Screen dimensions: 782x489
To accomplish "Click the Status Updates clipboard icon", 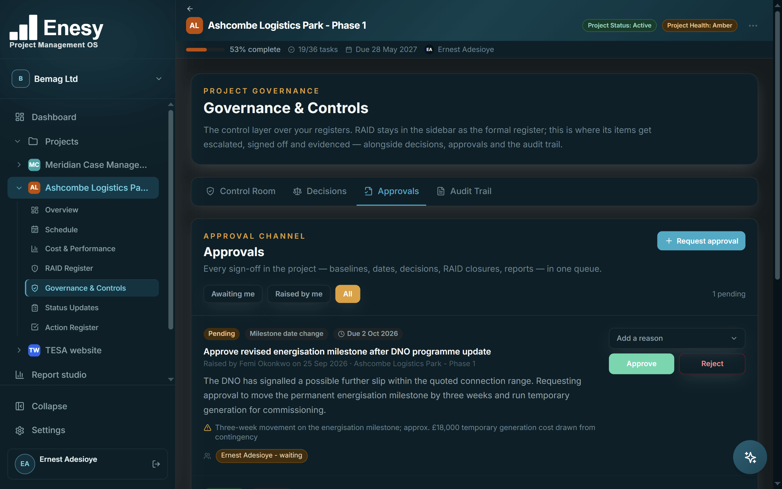I will (x=35, y=307).
